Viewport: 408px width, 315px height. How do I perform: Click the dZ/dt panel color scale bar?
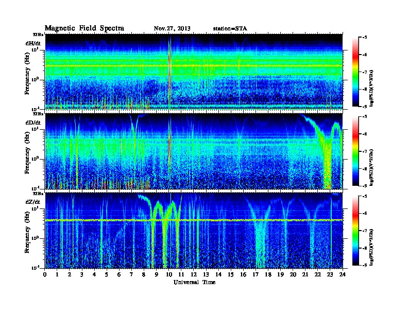click(x=355, y=231)
